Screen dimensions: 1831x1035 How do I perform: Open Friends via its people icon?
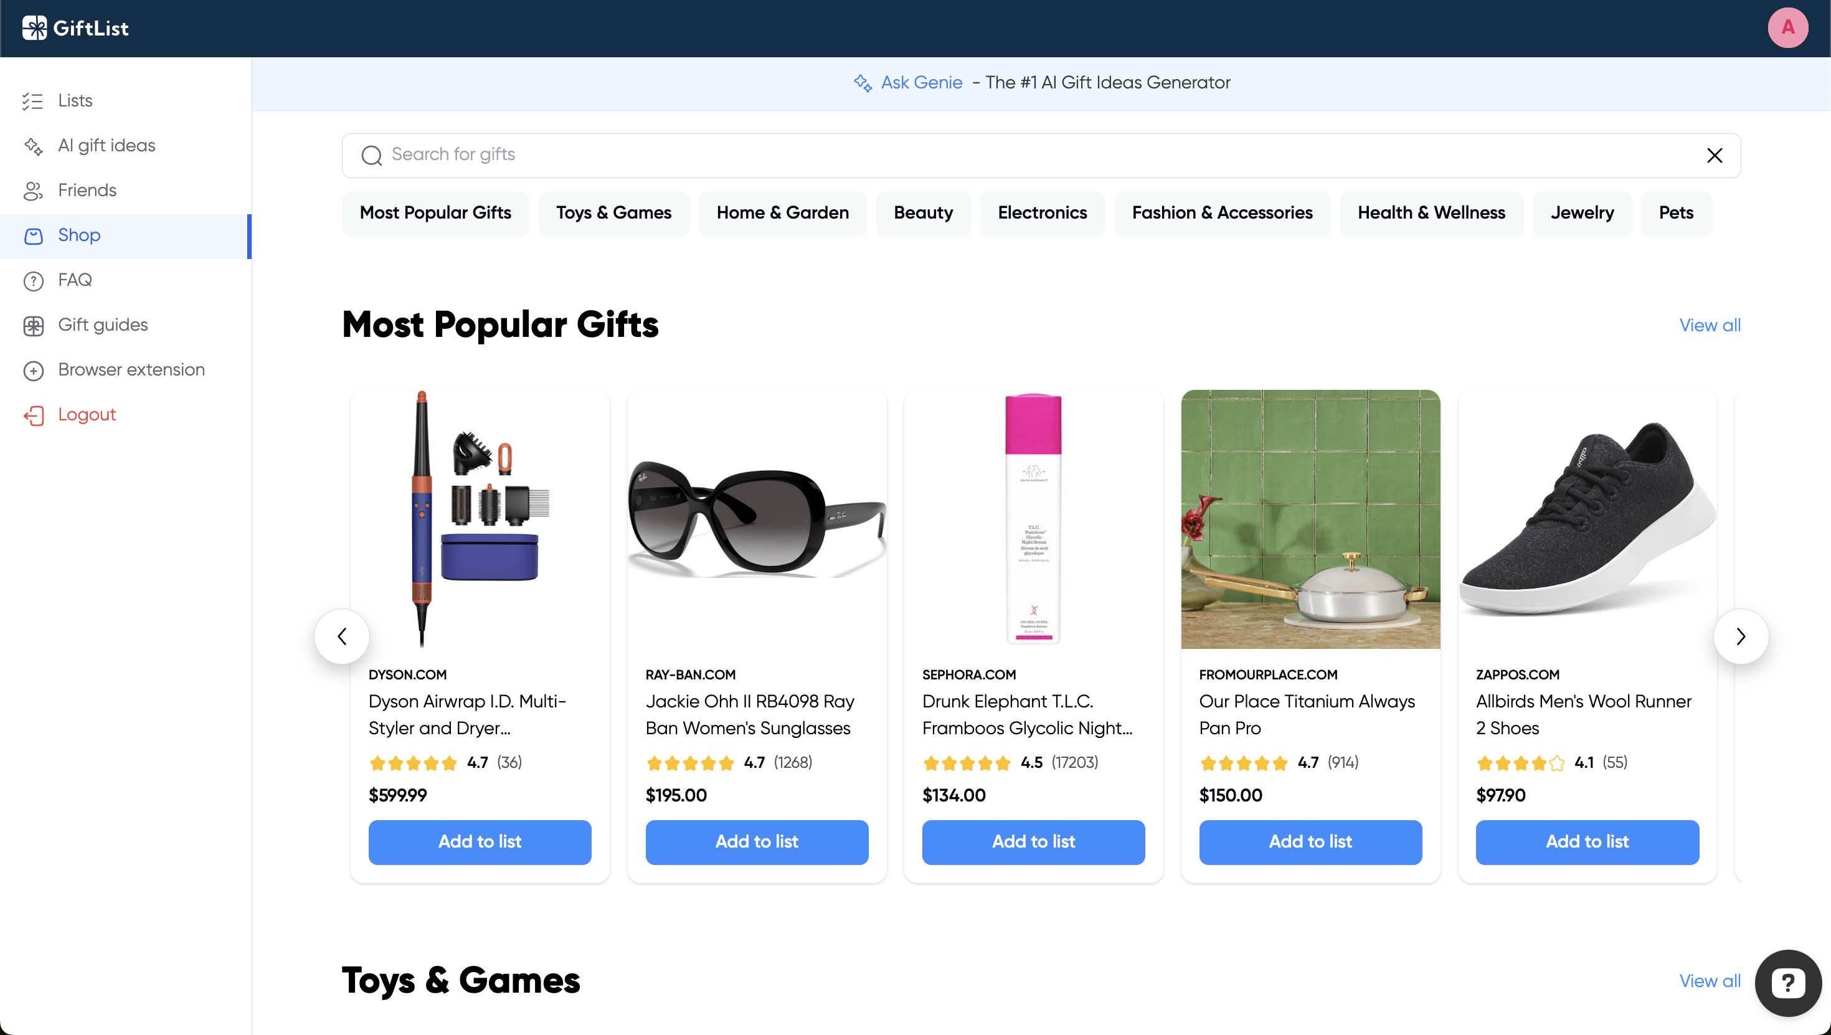[32, 191]
